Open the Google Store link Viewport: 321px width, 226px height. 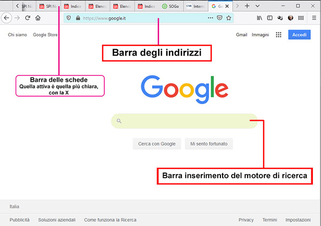coord(45,35)
